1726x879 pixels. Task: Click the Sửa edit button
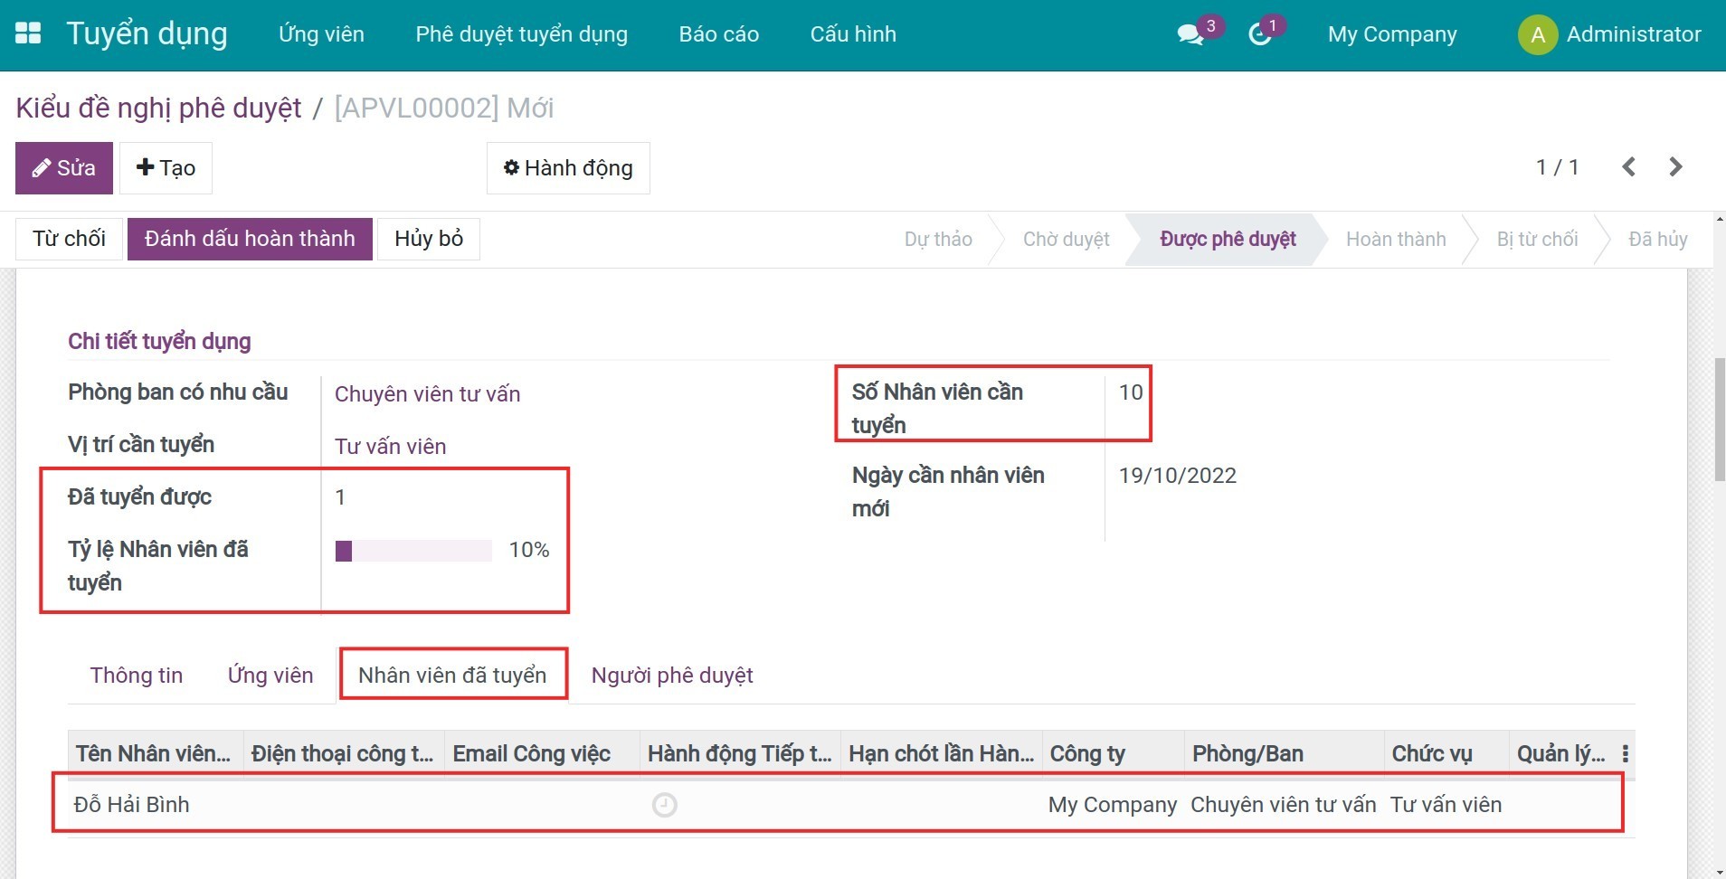click(64, 168)
